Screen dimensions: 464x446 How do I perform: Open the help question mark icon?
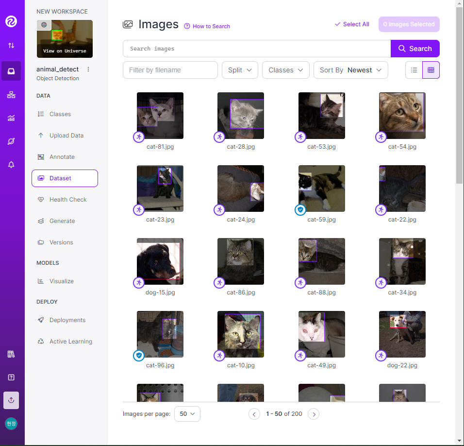[11, 377]
